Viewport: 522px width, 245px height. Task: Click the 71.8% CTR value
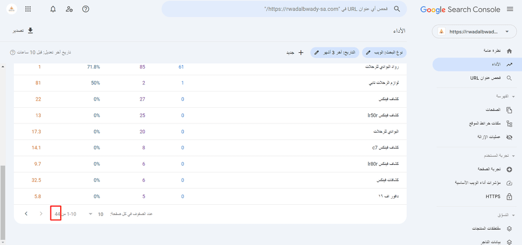click(x=94, y=67)
